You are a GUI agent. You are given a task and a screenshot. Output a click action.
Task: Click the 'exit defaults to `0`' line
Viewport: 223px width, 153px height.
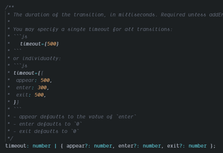click(x=46, y=132)
